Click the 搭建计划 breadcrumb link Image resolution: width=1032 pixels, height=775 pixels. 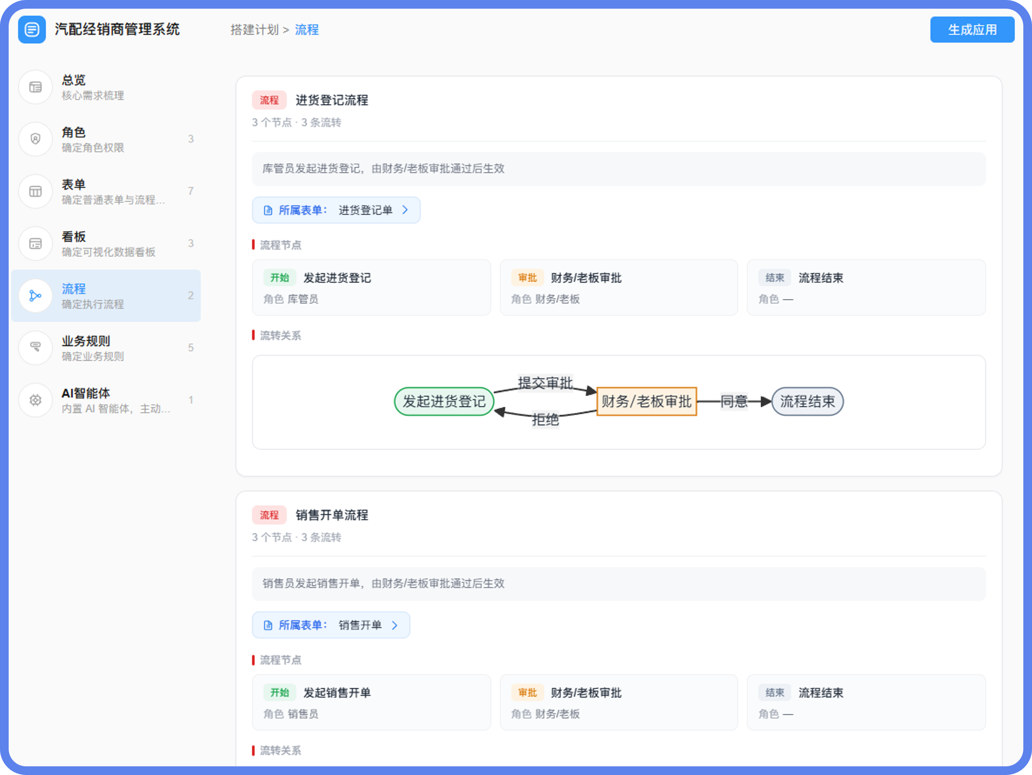coord(254,30)
